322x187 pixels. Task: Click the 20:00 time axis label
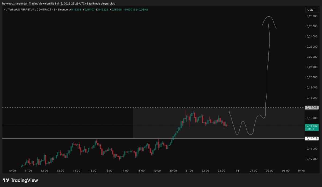pyautogui.click(x=173, y=171)
